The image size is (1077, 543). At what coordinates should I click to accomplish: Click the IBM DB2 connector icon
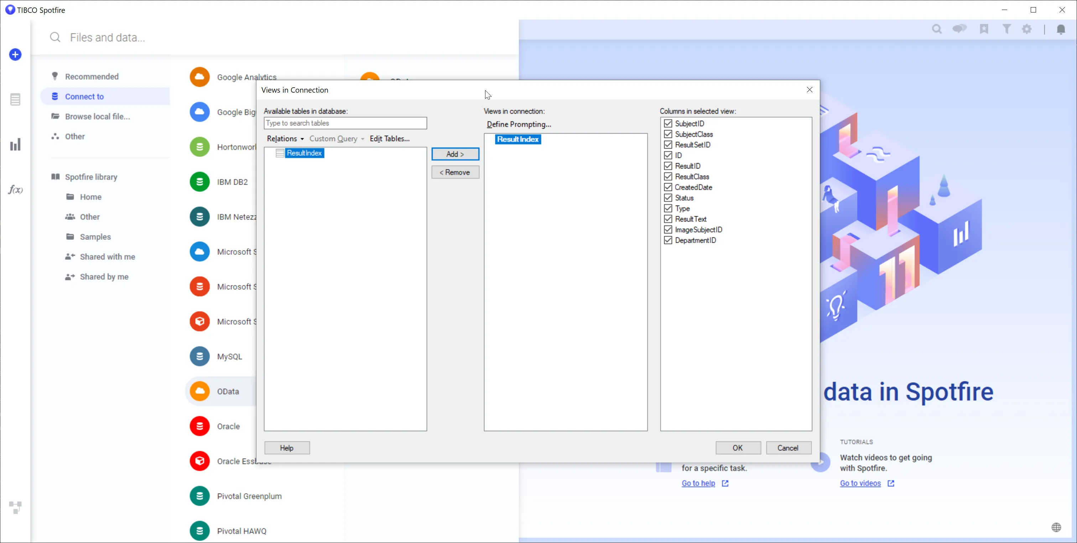point(199,182)
